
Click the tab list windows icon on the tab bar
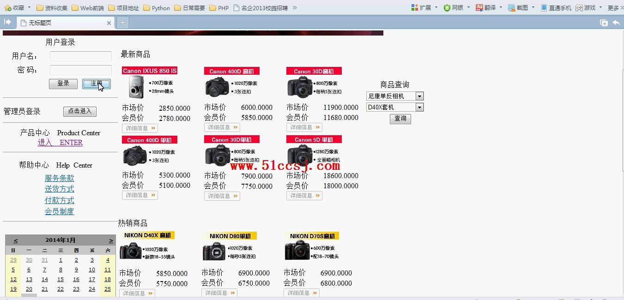(604, 23)
